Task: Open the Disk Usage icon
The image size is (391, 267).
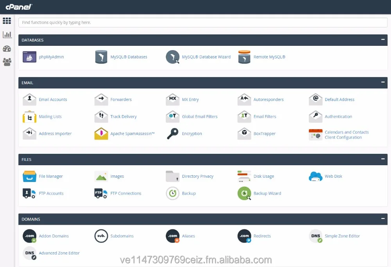Action: pyautogui.click(x=244, y=176)
